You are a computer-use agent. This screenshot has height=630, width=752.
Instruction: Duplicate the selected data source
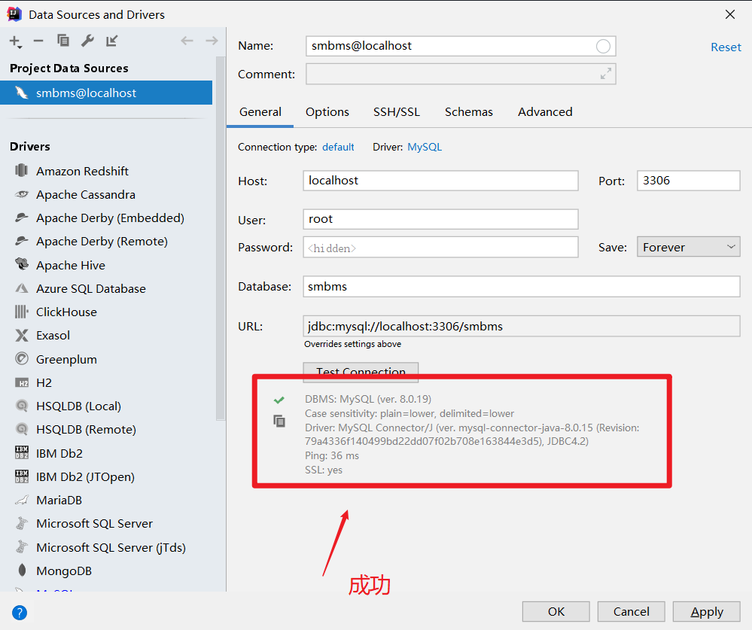coord(62,41)
